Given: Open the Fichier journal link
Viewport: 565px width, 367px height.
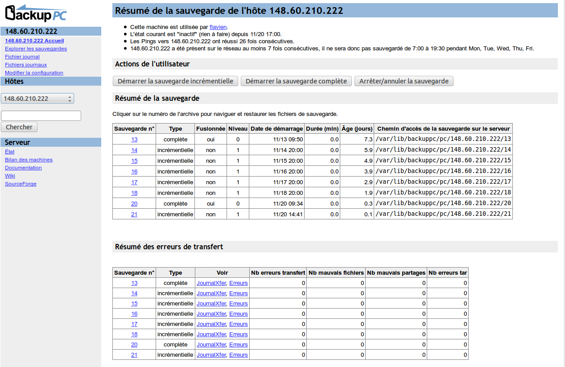Looking at the screenshot, I should coord(22,57).
